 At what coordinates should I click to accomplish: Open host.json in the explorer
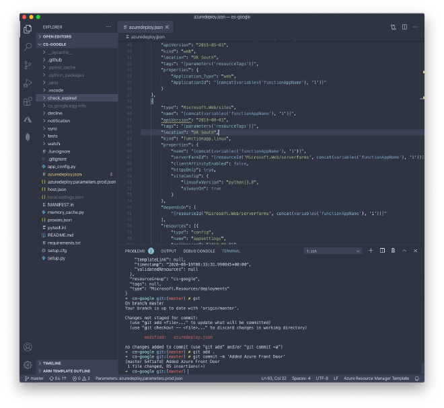click(x=77, y=190)
